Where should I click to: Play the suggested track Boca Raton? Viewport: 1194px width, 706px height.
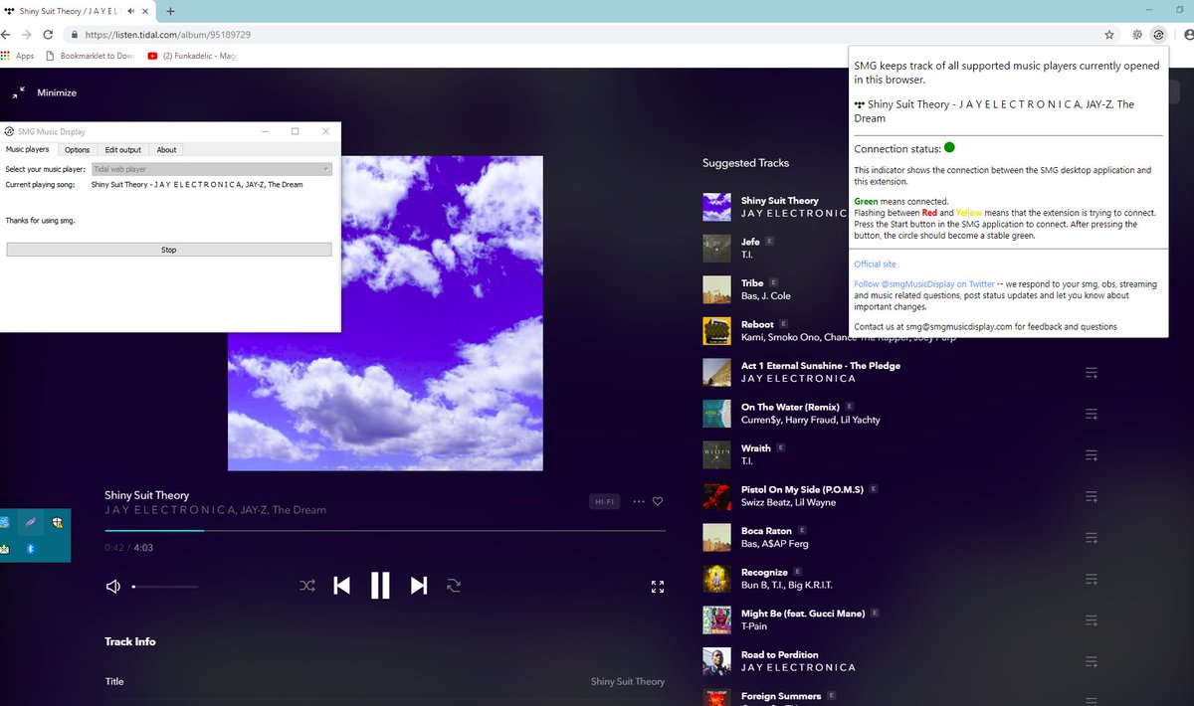[x=766, y=531]
